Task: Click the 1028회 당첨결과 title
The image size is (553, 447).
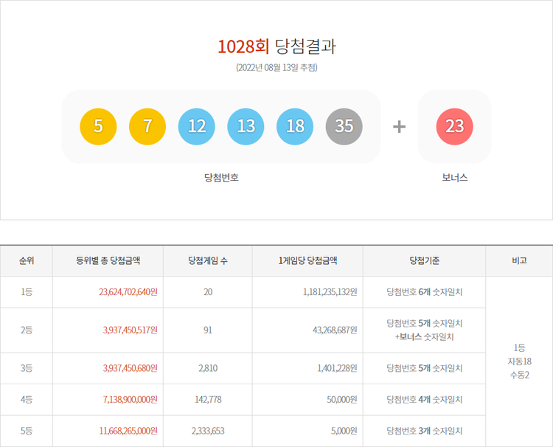Action: [x=276, y=46]
